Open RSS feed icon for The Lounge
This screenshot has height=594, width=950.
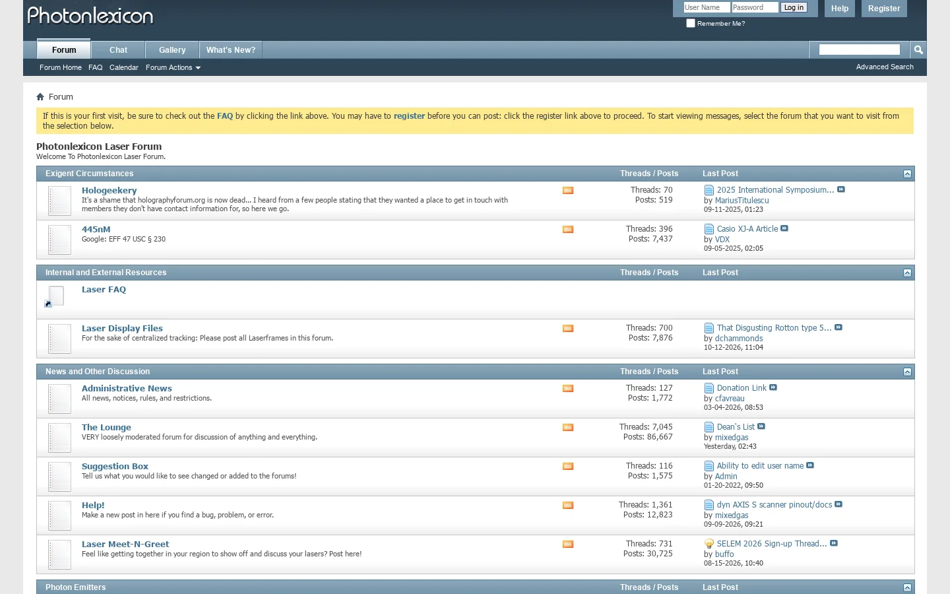567,428
